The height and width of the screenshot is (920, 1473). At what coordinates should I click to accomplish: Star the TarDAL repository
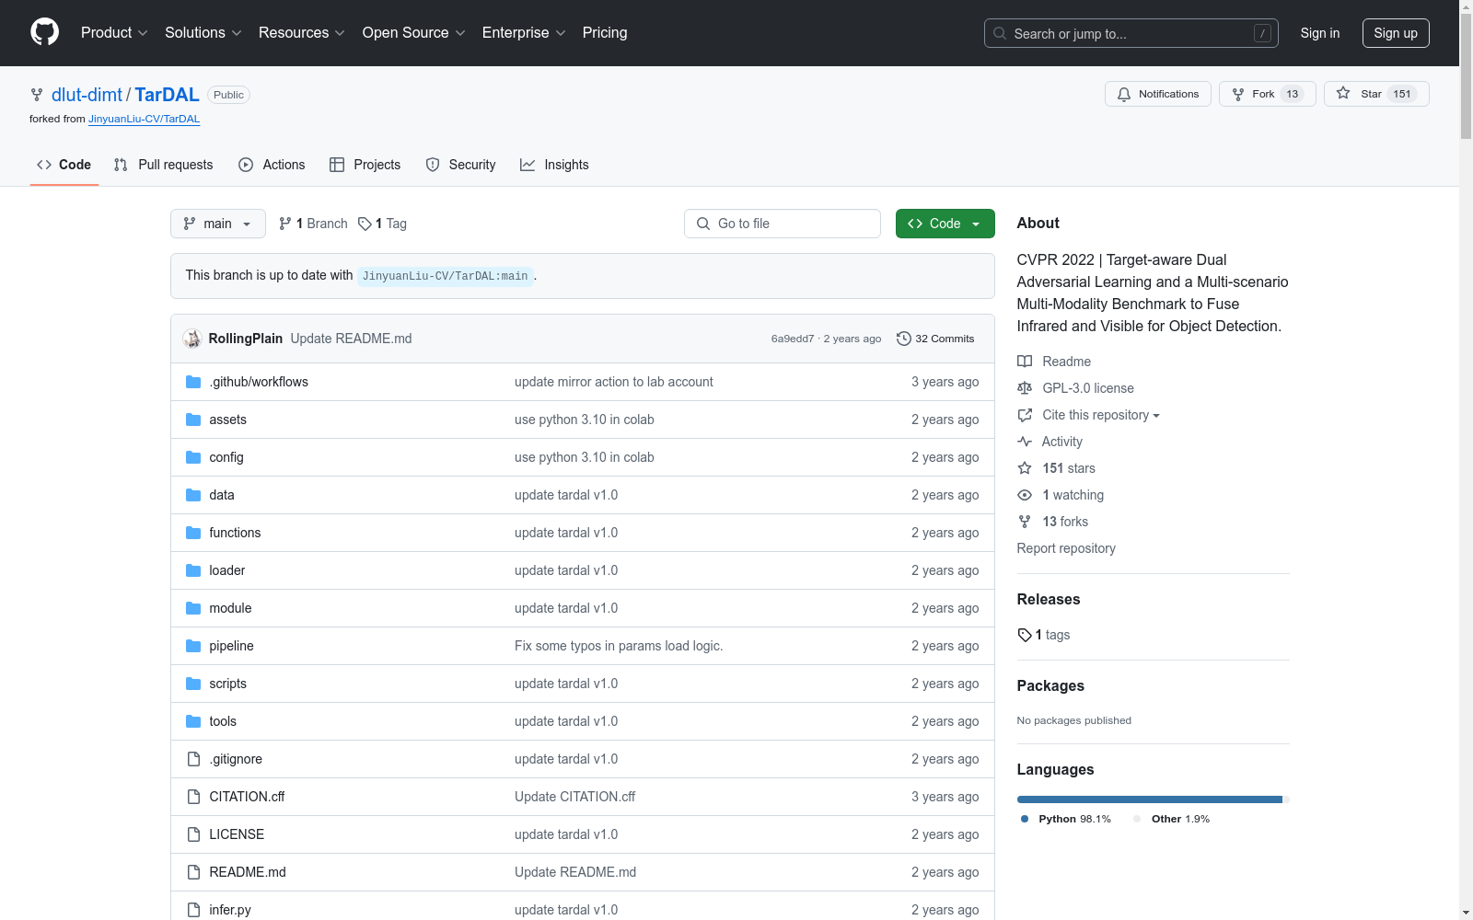click(x=1376, y=94)
